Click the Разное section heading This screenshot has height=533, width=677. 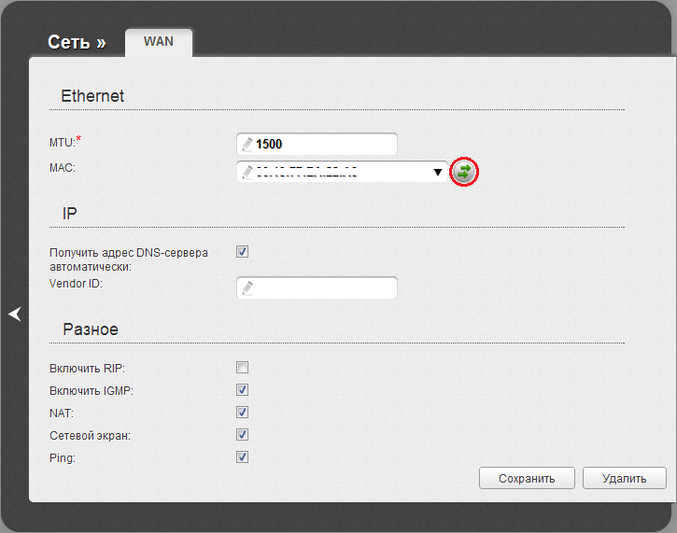click(91, 330)
